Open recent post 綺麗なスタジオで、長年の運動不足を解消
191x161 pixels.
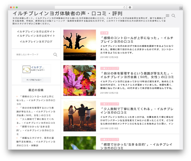click(x=36, y=142)
